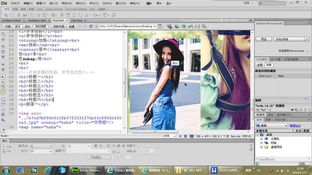
Task: Switch to 设计 design view
Action: click(27, 26)
